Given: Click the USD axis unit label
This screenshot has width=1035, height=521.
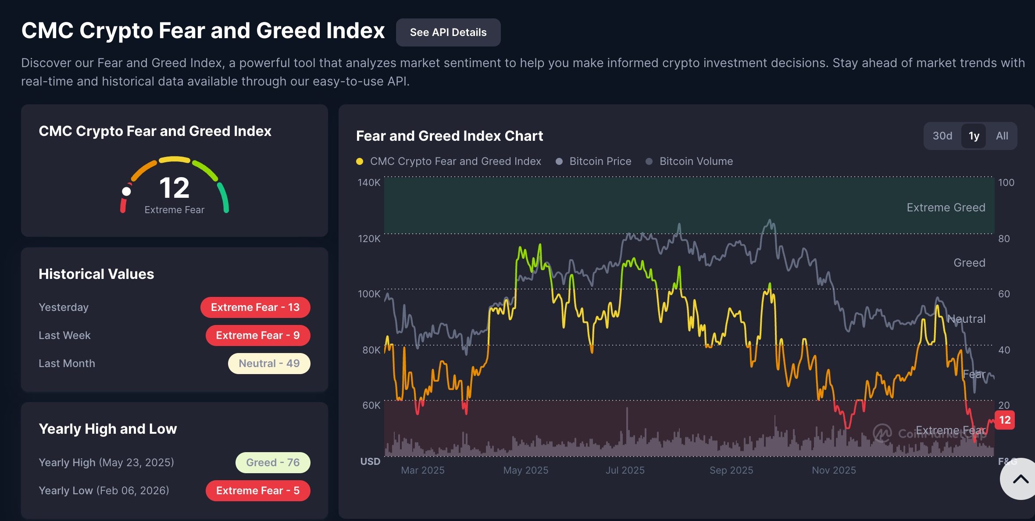Looking at the screenshot, I should coord(370,461).
